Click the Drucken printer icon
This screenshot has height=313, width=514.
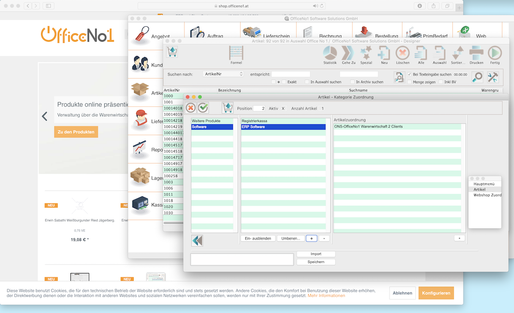click(x=476, y=53)
